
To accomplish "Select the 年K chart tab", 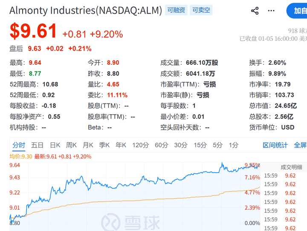I will (x=121, y=145).
